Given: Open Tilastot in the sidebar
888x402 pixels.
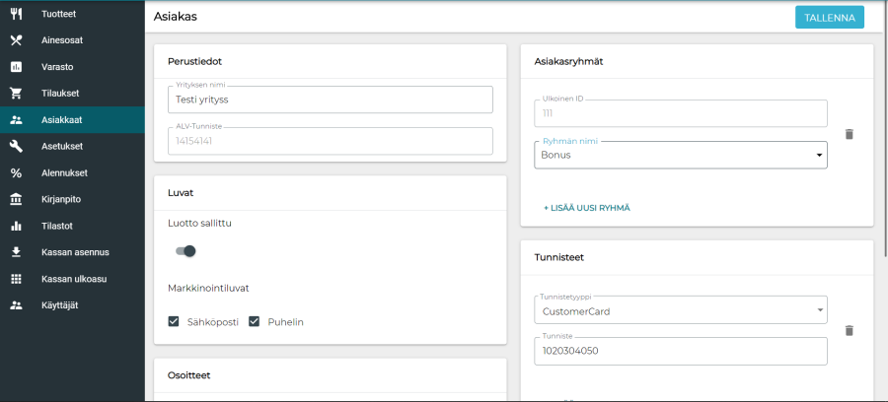Looking at the screenshot, I should [x=57, y=226].
